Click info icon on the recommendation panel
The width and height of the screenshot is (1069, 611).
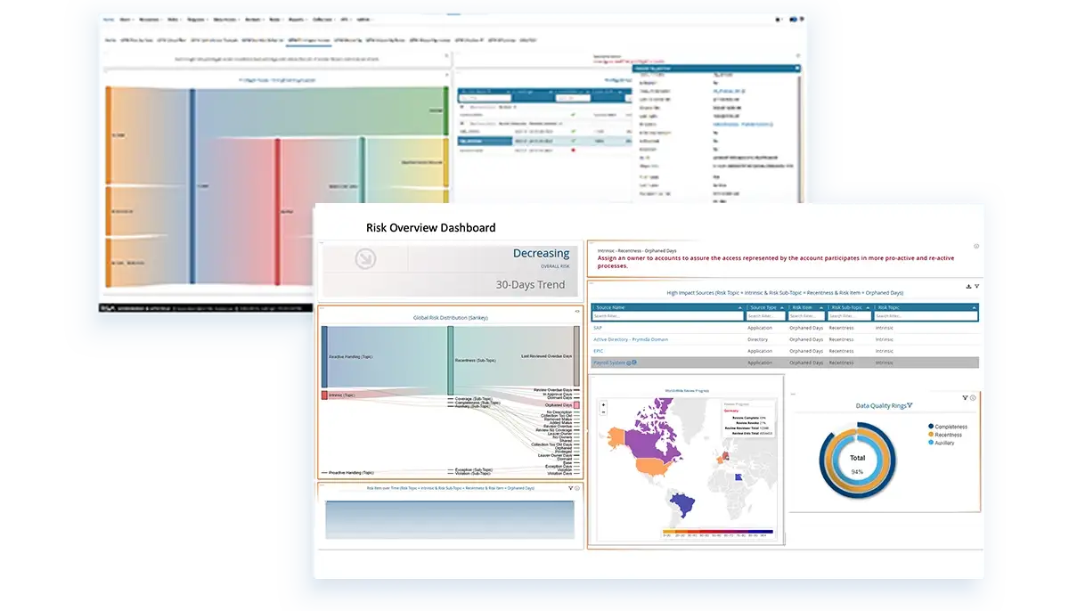(x=976, y=247)
